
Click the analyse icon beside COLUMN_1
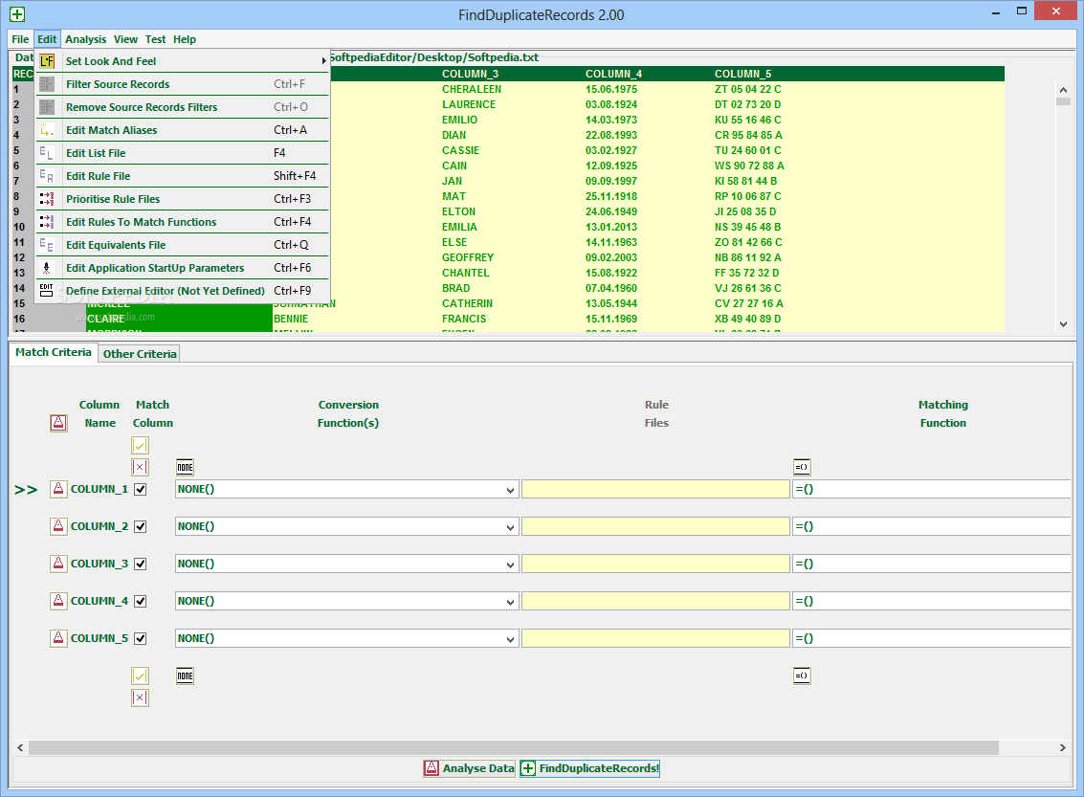pos(58,490)
